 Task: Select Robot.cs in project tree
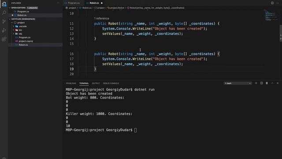tap(23, 45)
